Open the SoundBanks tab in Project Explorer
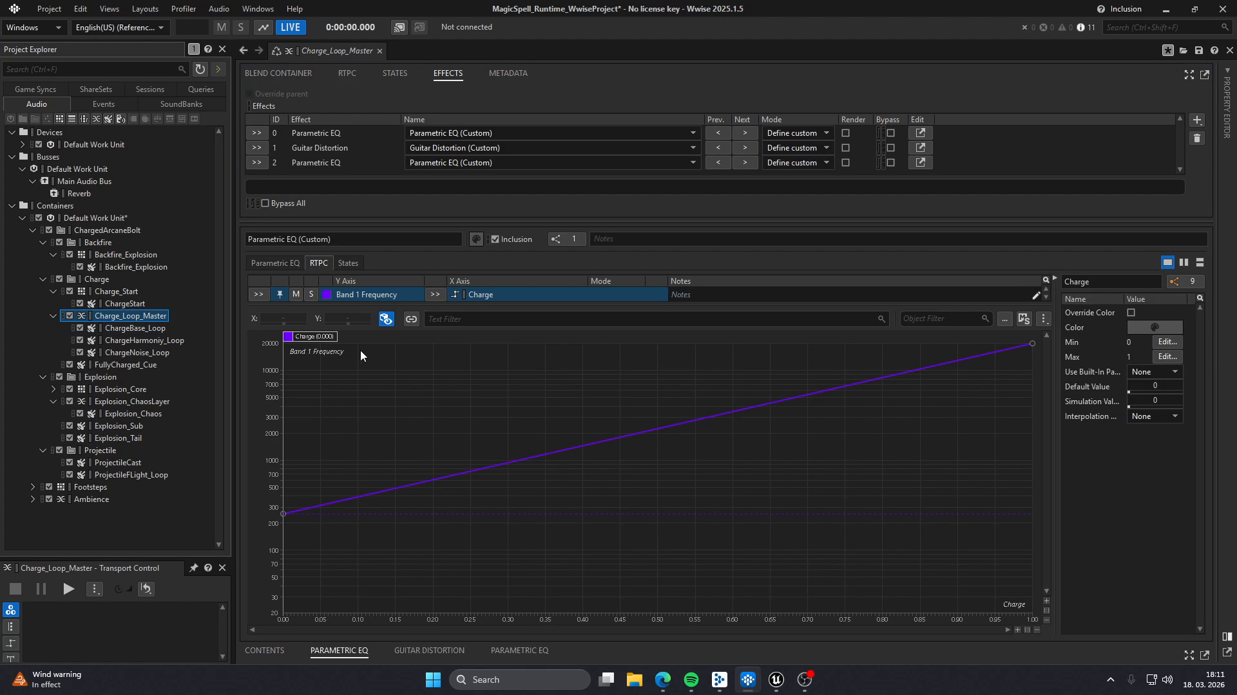The width and height of the screenshot is (1237, 695). [181, 104]
